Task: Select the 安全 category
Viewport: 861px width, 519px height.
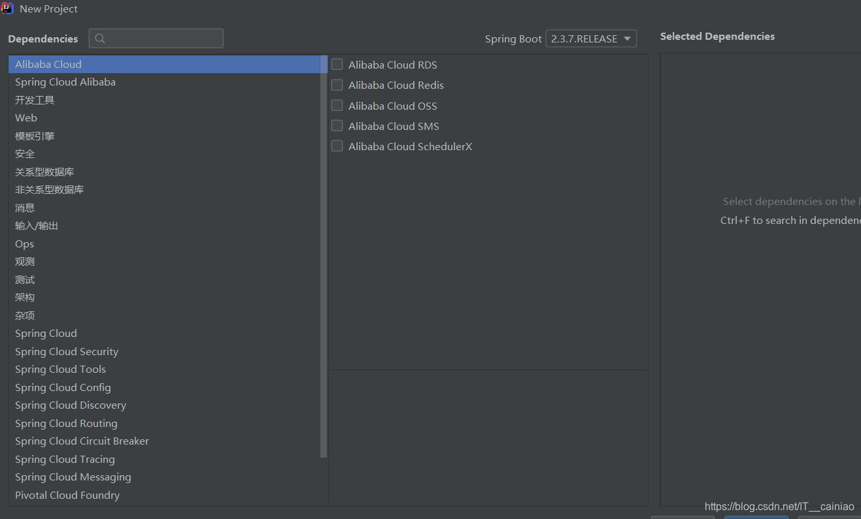Action: (x=164, y=154)
